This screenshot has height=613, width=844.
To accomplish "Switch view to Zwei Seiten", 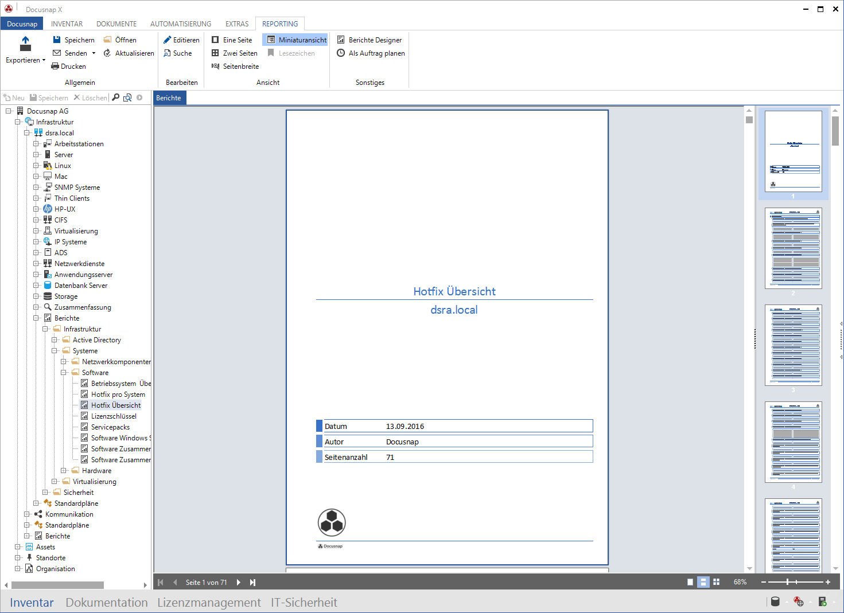I will [x=234, y=53].
